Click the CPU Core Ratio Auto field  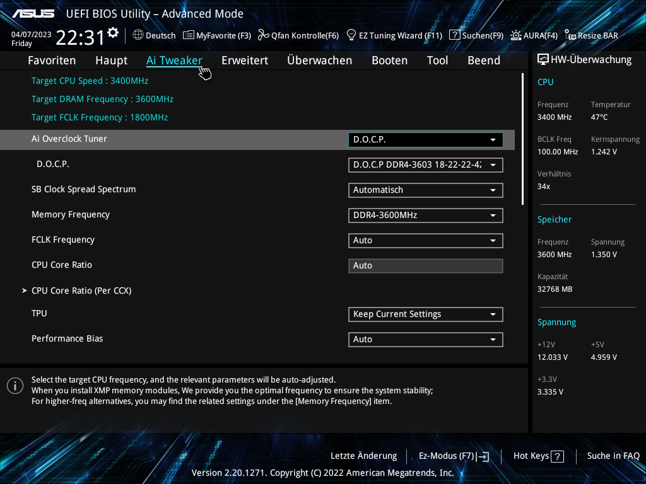coord(426,266)
